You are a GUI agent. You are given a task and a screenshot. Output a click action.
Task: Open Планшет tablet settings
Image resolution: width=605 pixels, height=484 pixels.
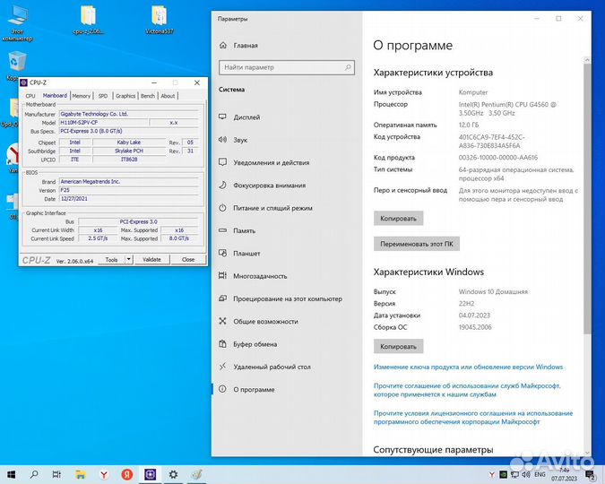pos(239,254)
